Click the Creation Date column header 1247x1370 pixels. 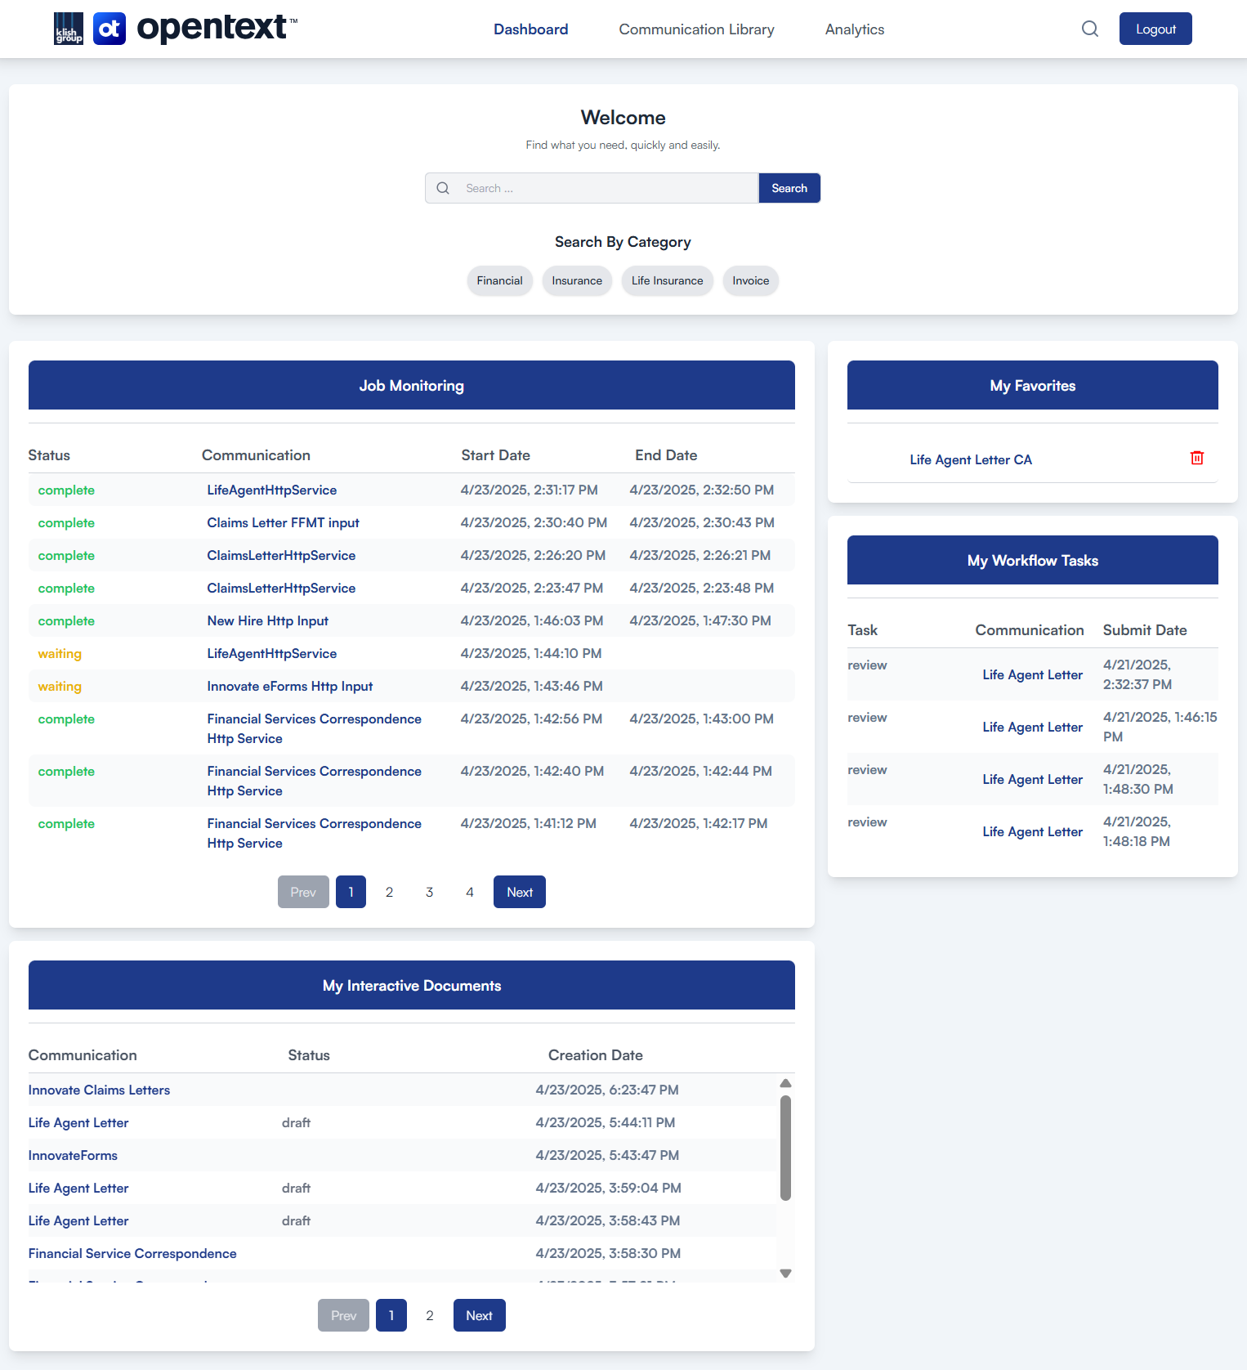(x=596, y=1055)
